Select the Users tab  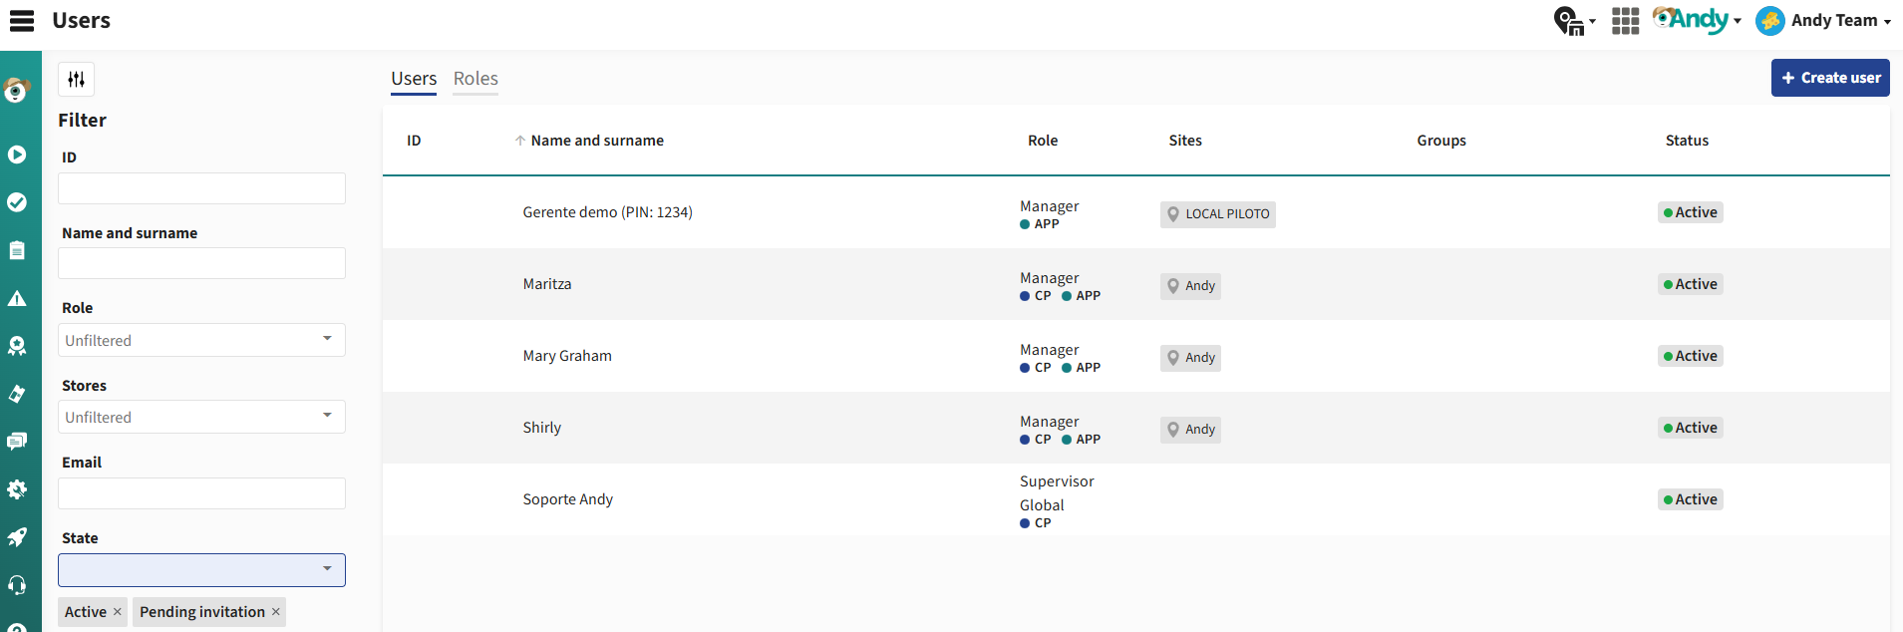tap(414, 79)
